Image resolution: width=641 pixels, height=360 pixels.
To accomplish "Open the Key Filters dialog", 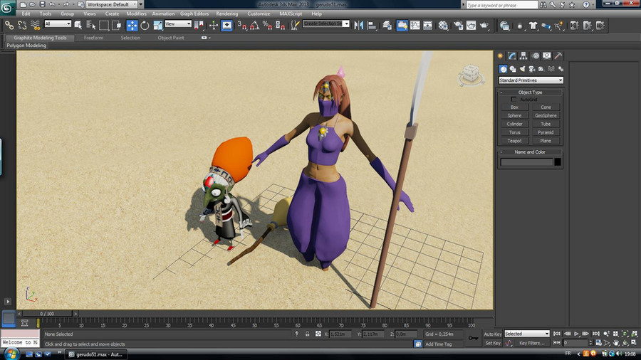I will pyautogui.click(x=531, y=343).
